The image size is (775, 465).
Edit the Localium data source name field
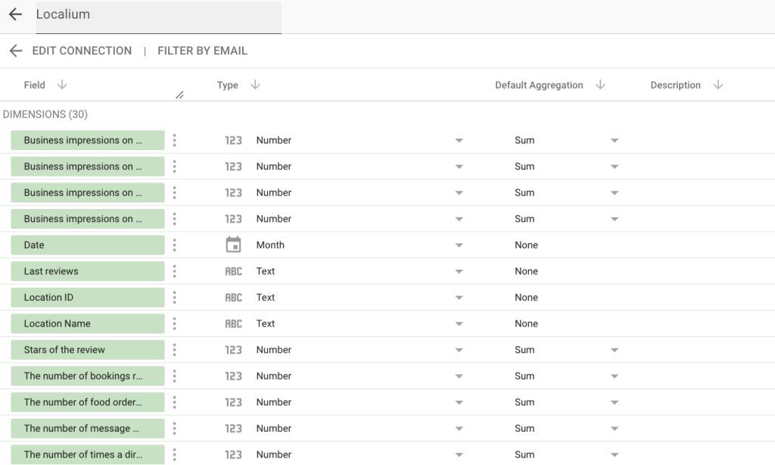(158, 17)
